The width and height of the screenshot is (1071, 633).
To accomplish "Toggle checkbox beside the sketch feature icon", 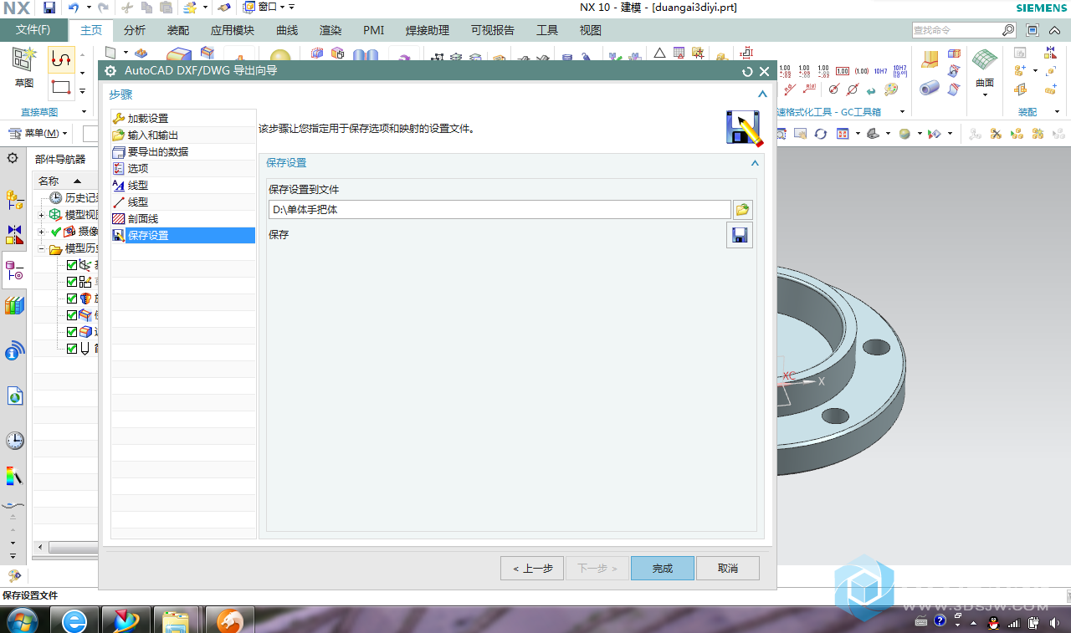I will point(72,282).
